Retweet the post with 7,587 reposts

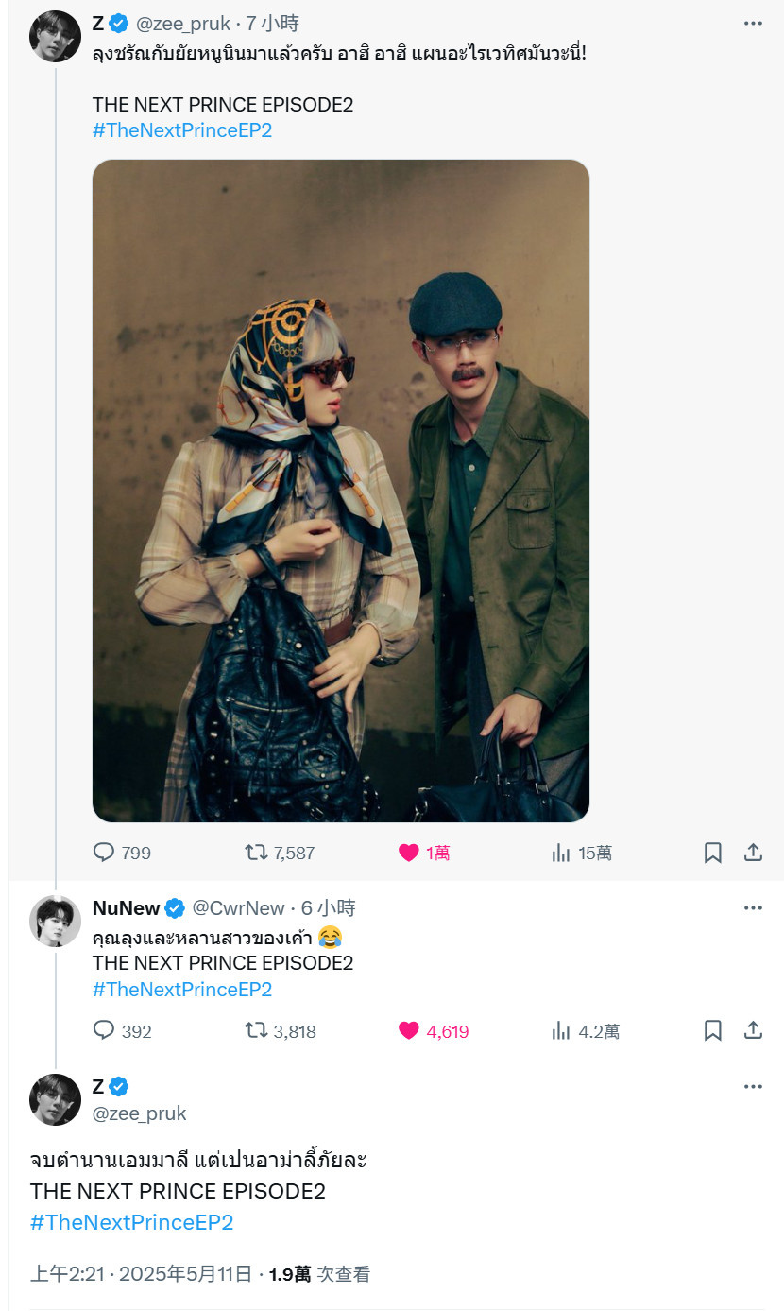pos(280,853)
